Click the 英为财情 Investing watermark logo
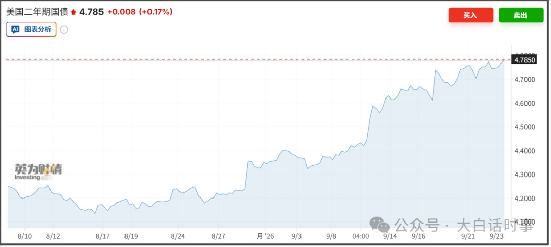Image resolution: width=551 pixels, height=247 pixels. coord(38,172)
